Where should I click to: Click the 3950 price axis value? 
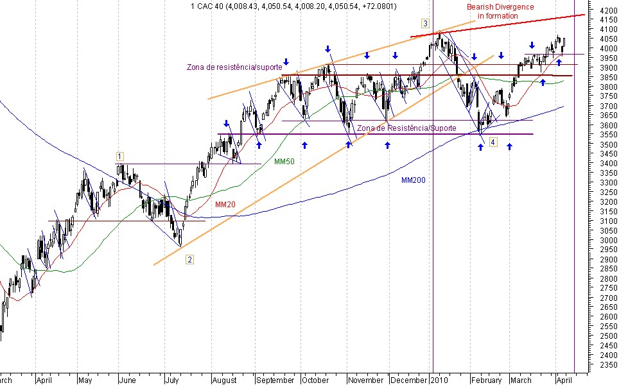pyautogui.click(x=608, y=58)
